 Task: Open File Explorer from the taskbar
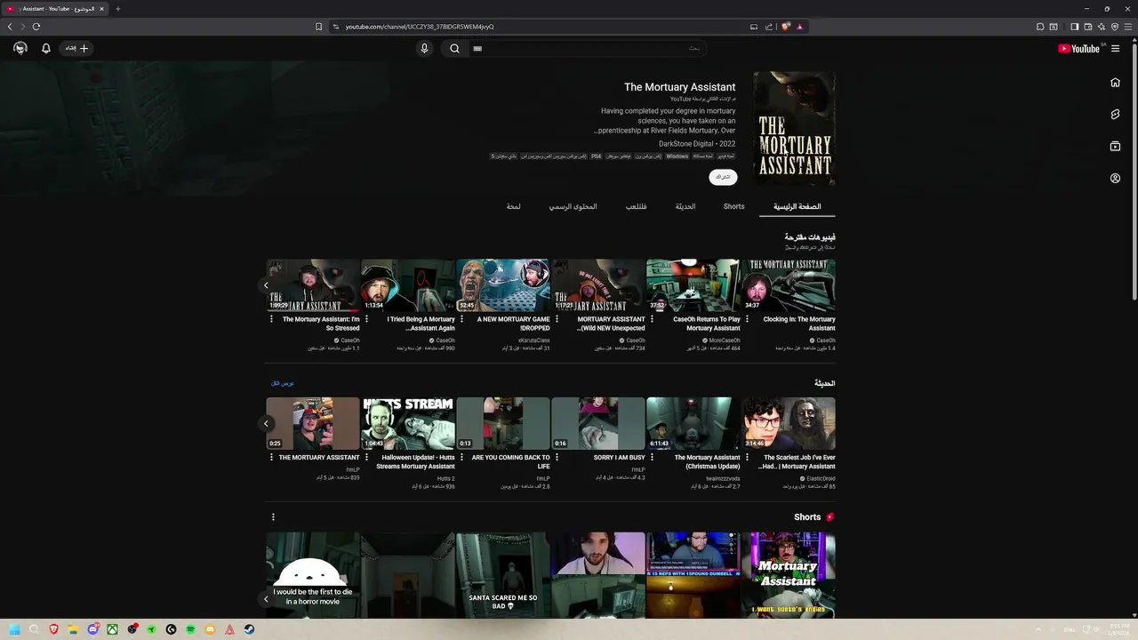click(x=73, y=629)
